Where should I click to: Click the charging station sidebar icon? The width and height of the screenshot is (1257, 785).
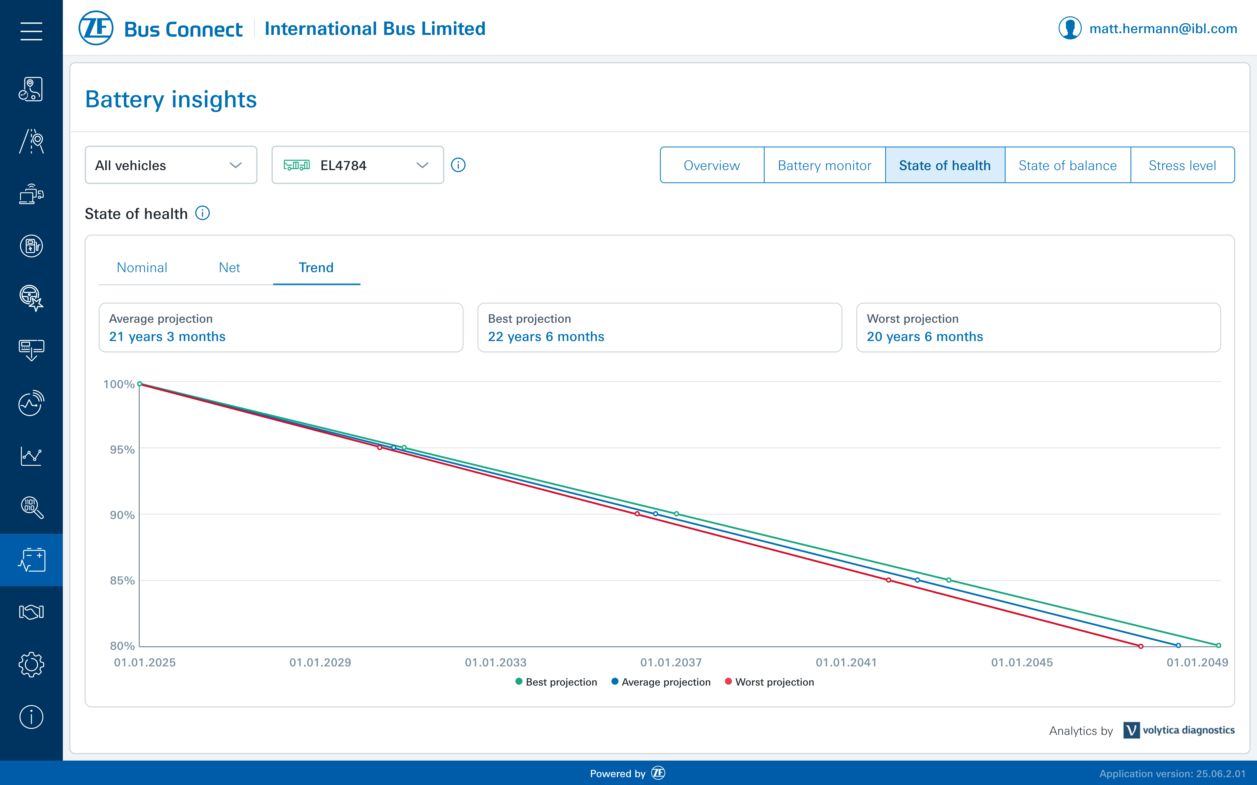coord(31,246)
